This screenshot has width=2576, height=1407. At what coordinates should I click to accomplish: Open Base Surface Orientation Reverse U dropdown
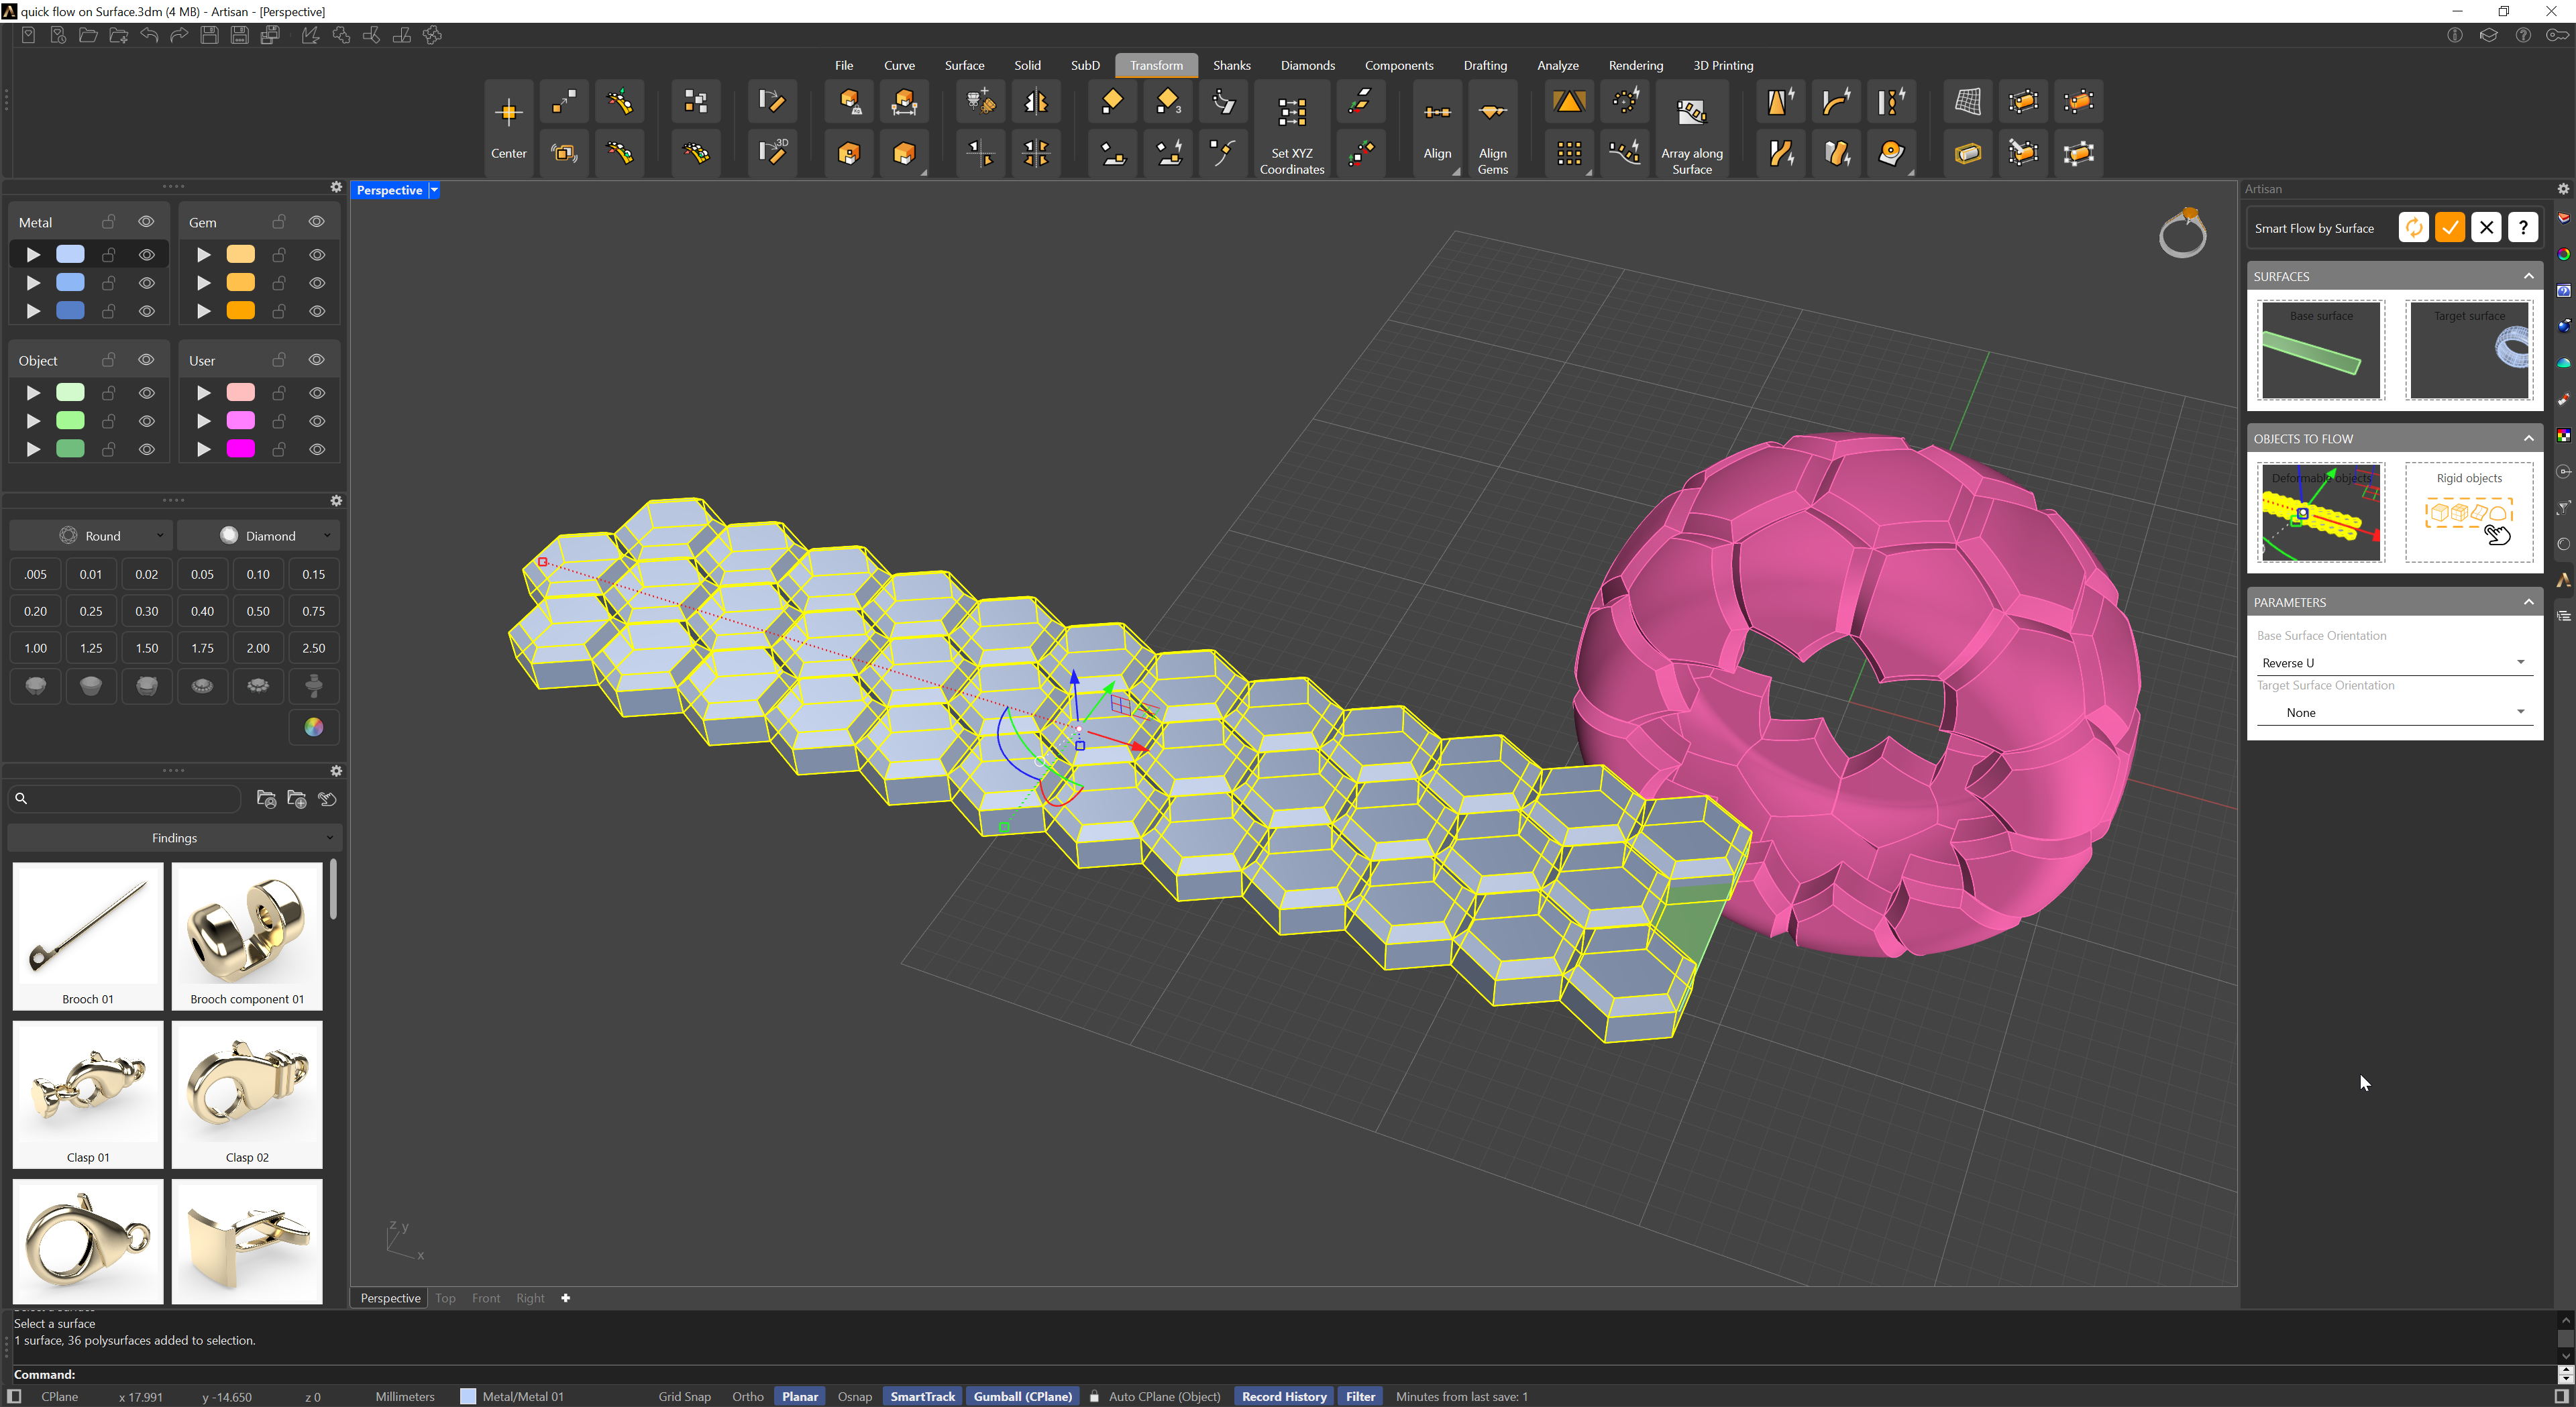(x=2394, y=663)
